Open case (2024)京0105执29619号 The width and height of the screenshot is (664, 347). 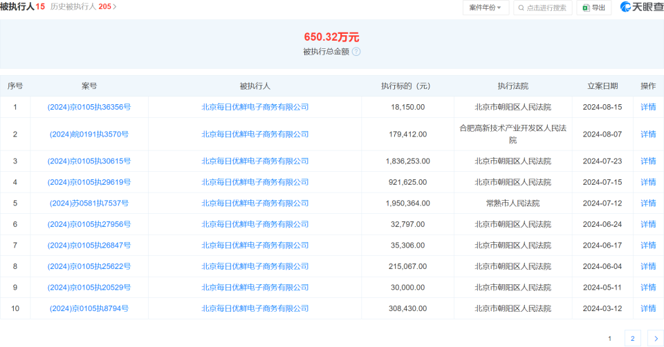coord(89,182)
